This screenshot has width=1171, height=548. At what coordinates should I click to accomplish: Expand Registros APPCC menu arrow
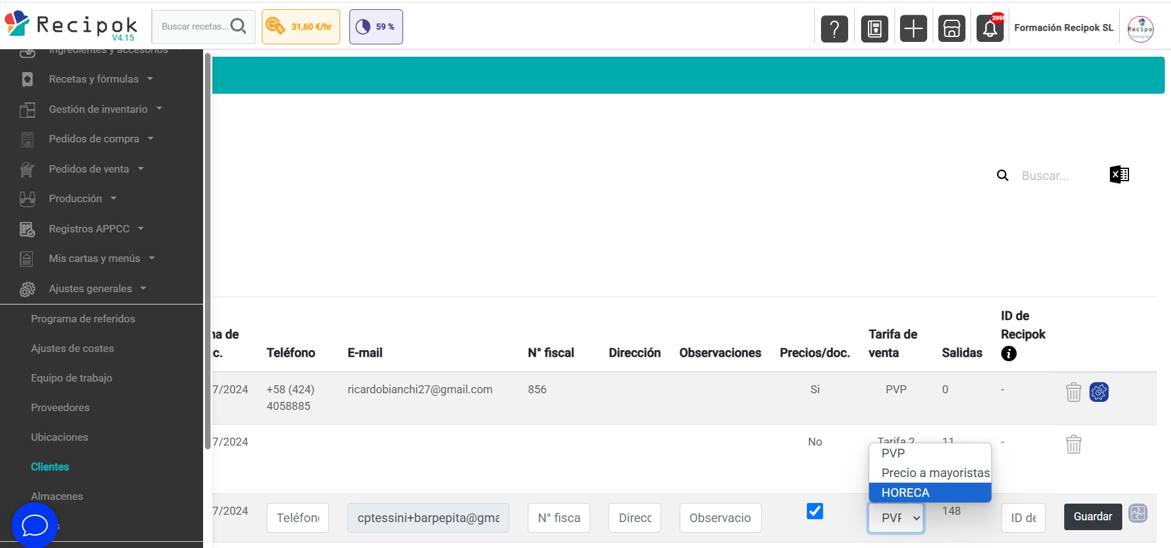[141, 228]
